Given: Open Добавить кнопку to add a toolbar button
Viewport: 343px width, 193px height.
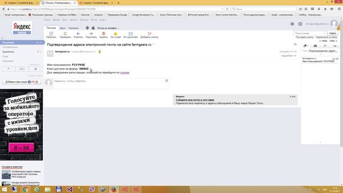Looking at the screenshot, I should tap(150, 35).
